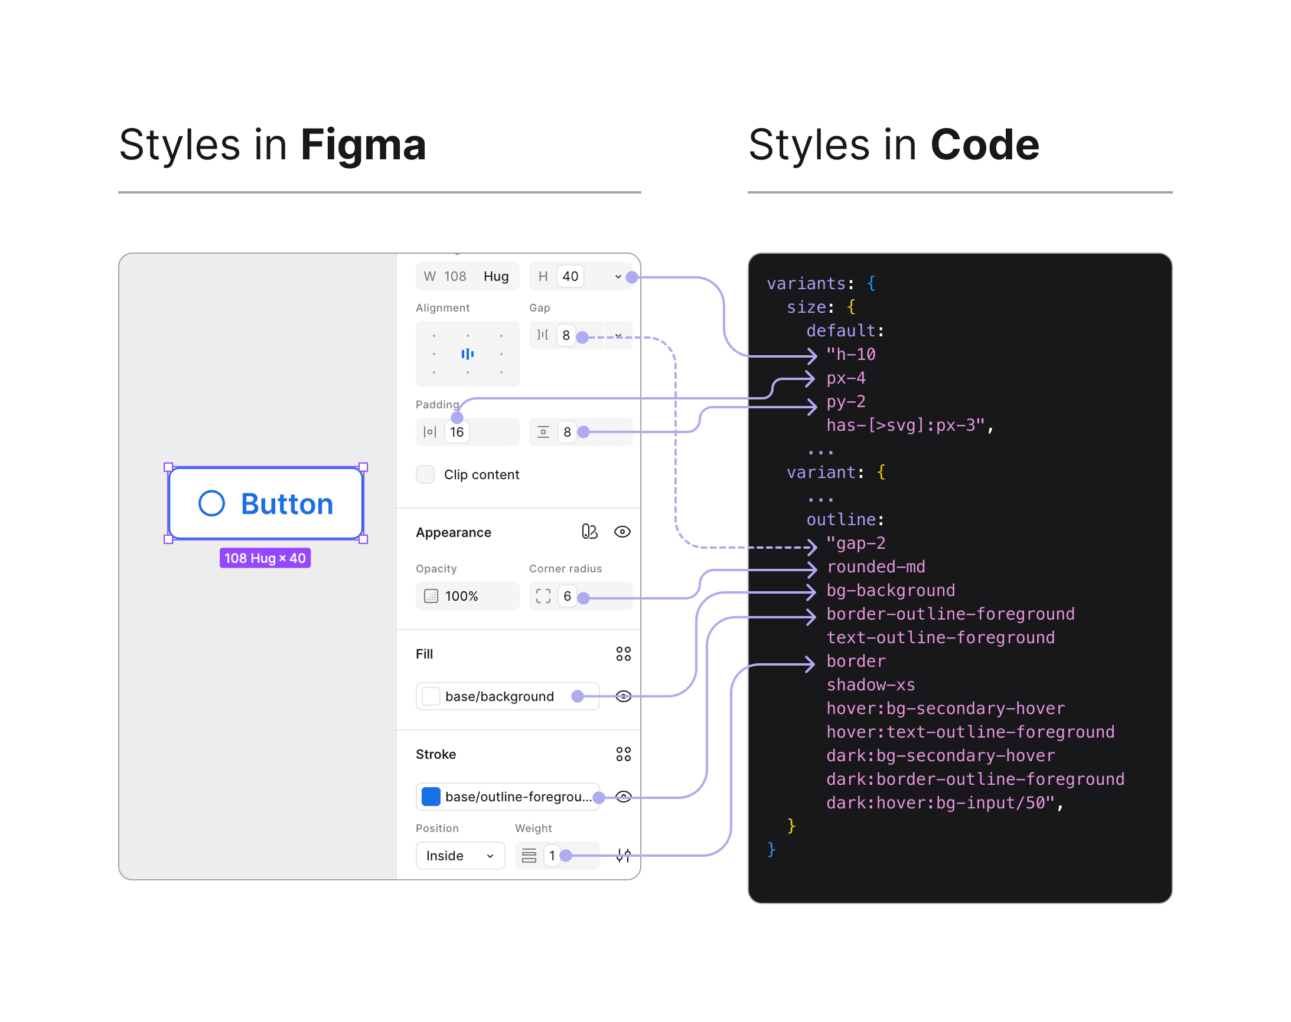Open the Gap value dropdown chevron
Viewport: 1291px width, 1022px height.
[618, 335]
